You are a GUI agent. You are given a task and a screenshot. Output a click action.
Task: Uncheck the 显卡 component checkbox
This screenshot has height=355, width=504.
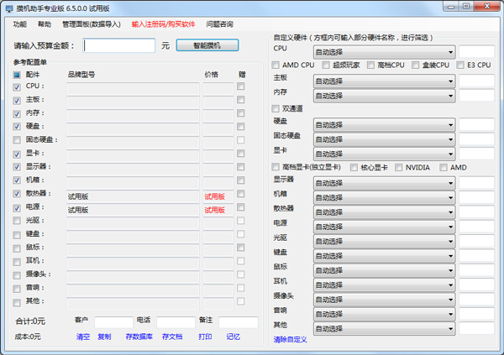click(17, 154)
